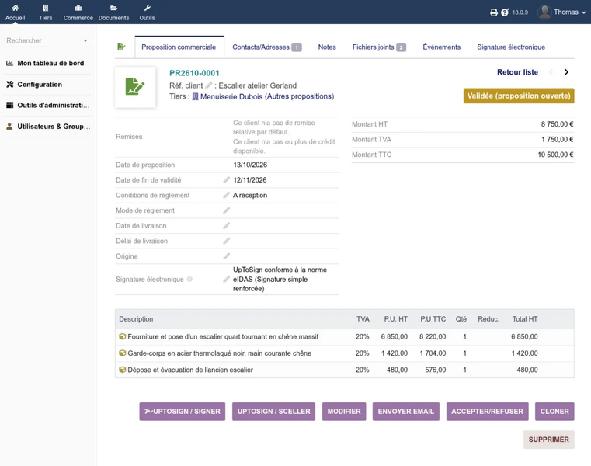This screenshot has width=591, height=466.
Task: Edit Mode de règlement pencil
Action: (226, 210)
